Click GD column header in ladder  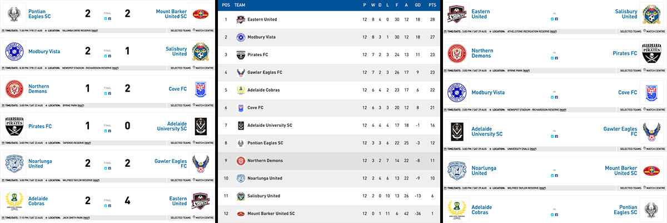coord(417,4)
